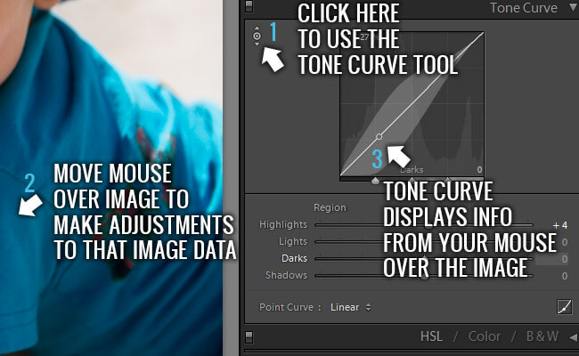Expand the HSL / Color / B&W panel arrow
The image size is (579, 356).
click(x=571, y=337)
